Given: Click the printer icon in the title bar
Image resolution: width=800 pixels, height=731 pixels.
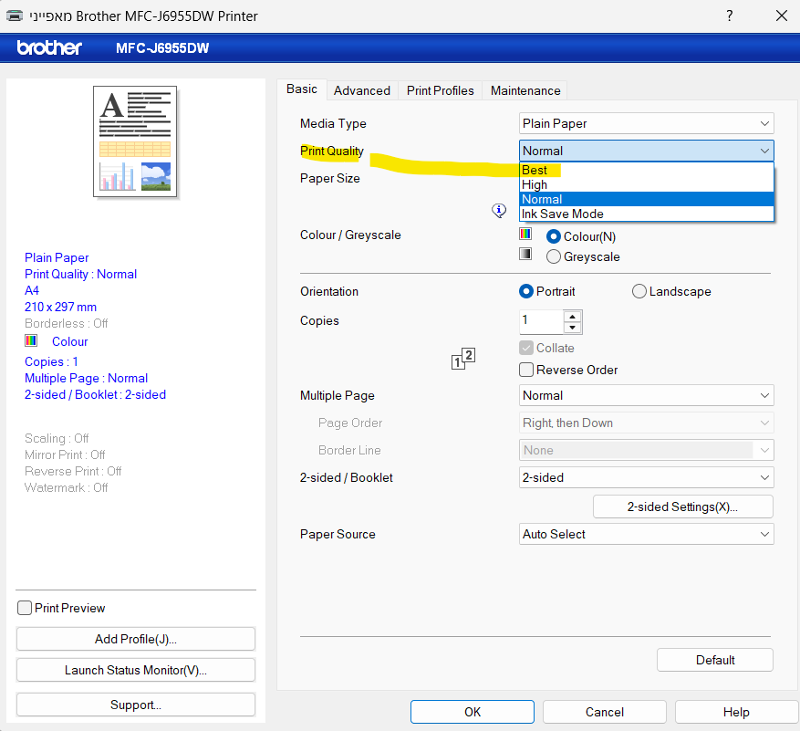Looking at the screenshot, I should coord(15,16).
